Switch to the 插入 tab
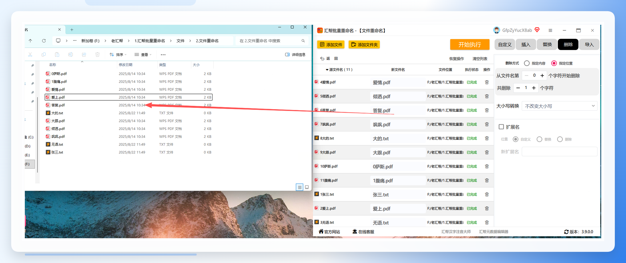This screenshot has height=263, width=626. point(526,44)
